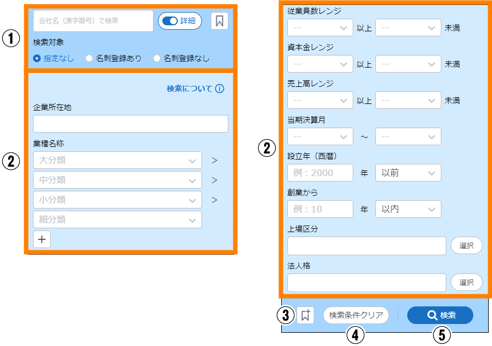Click the 検索条件クリア button

(x=356, y=315)
